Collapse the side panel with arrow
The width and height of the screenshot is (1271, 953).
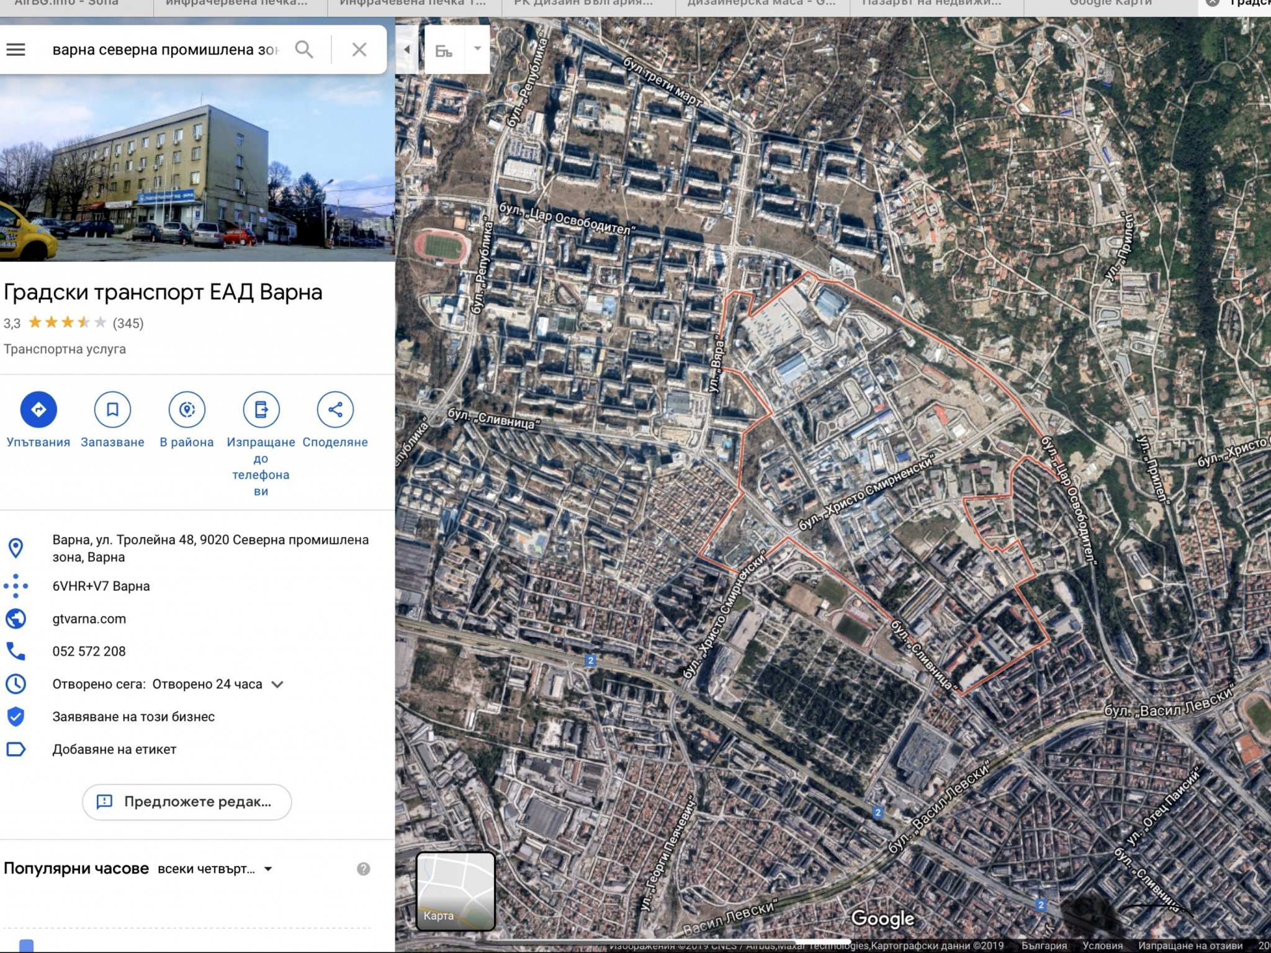tap(407, 50)
